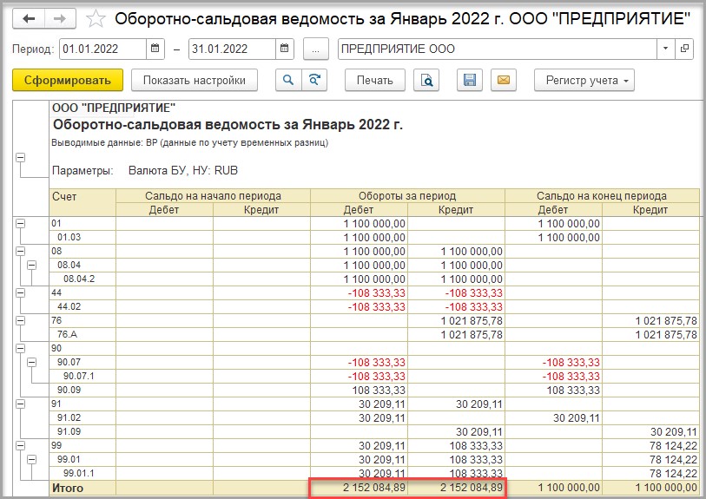This screenshot has height=499, width=706.
Task: Click 90.09 debit turnover 108 333,33
Action: click(359, 391)
